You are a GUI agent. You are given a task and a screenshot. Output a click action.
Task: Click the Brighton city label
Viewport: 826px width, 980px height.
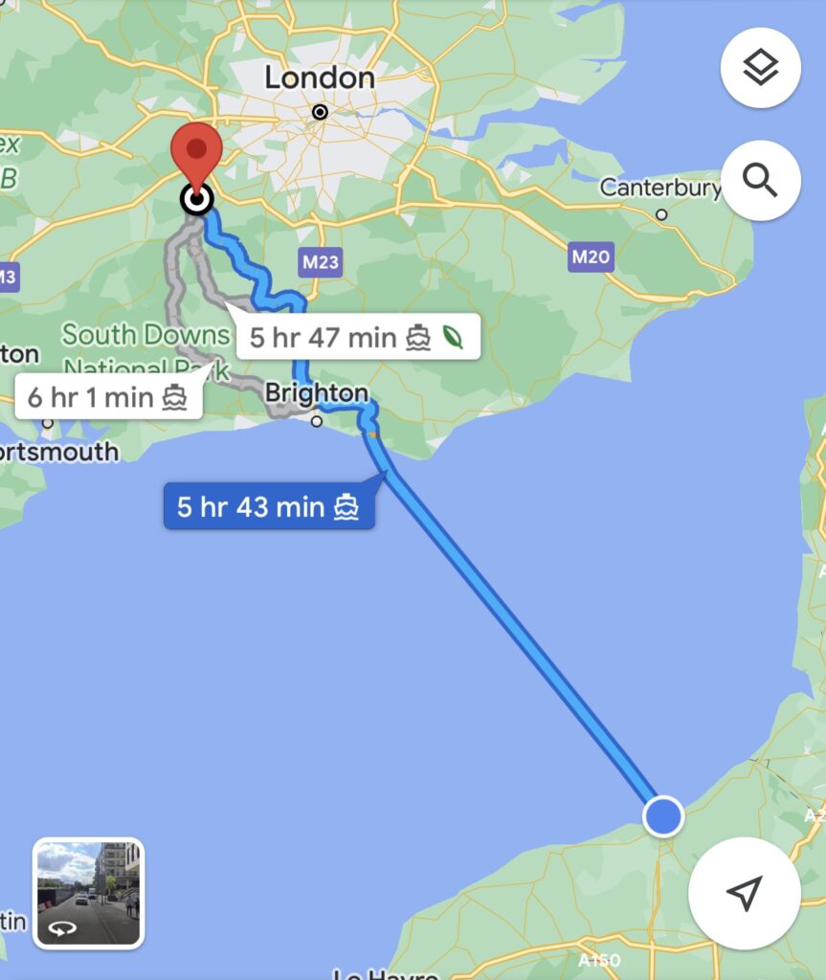click(317, 393)
